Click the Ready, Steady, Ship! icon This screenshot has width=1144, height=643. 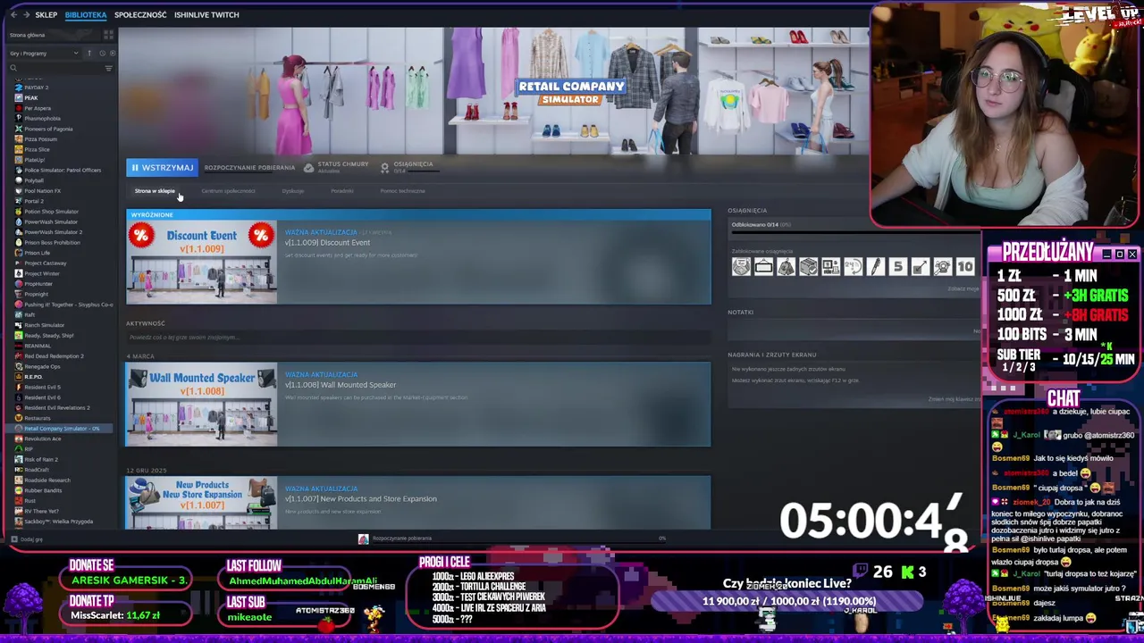pyautogui.click(x=19, y=335)
